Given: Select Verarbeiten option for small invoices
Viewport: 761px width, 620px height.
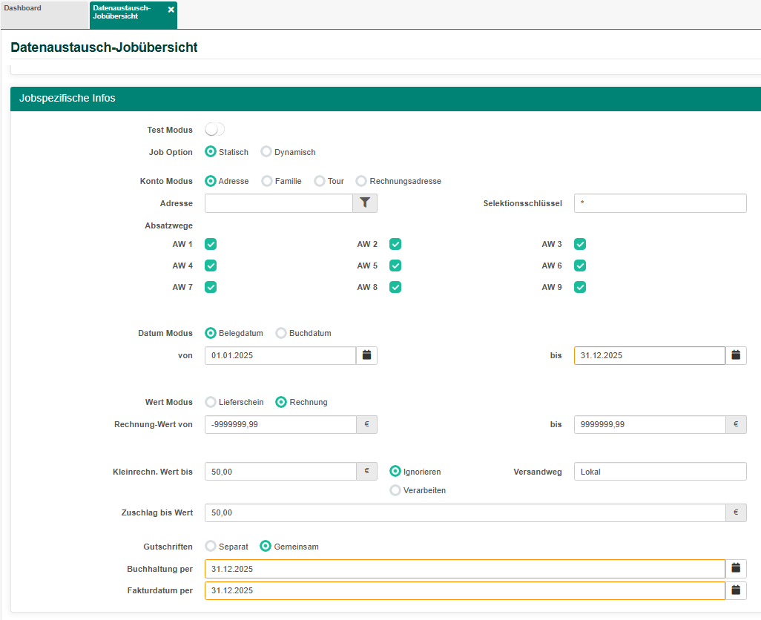Looking at the screenshot, I should pos(395,490).
